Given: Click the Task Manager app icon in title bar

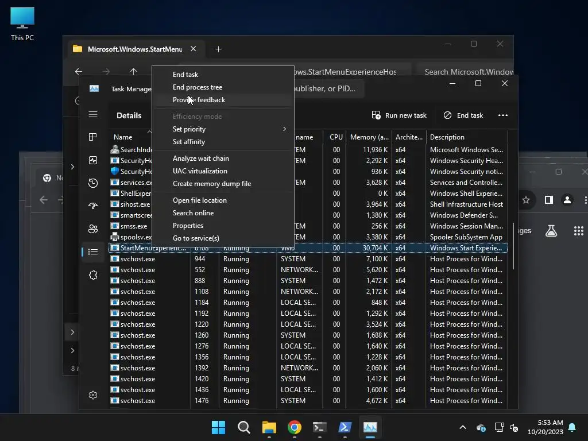Looking at the screenshot, I should tap(94, 88).
